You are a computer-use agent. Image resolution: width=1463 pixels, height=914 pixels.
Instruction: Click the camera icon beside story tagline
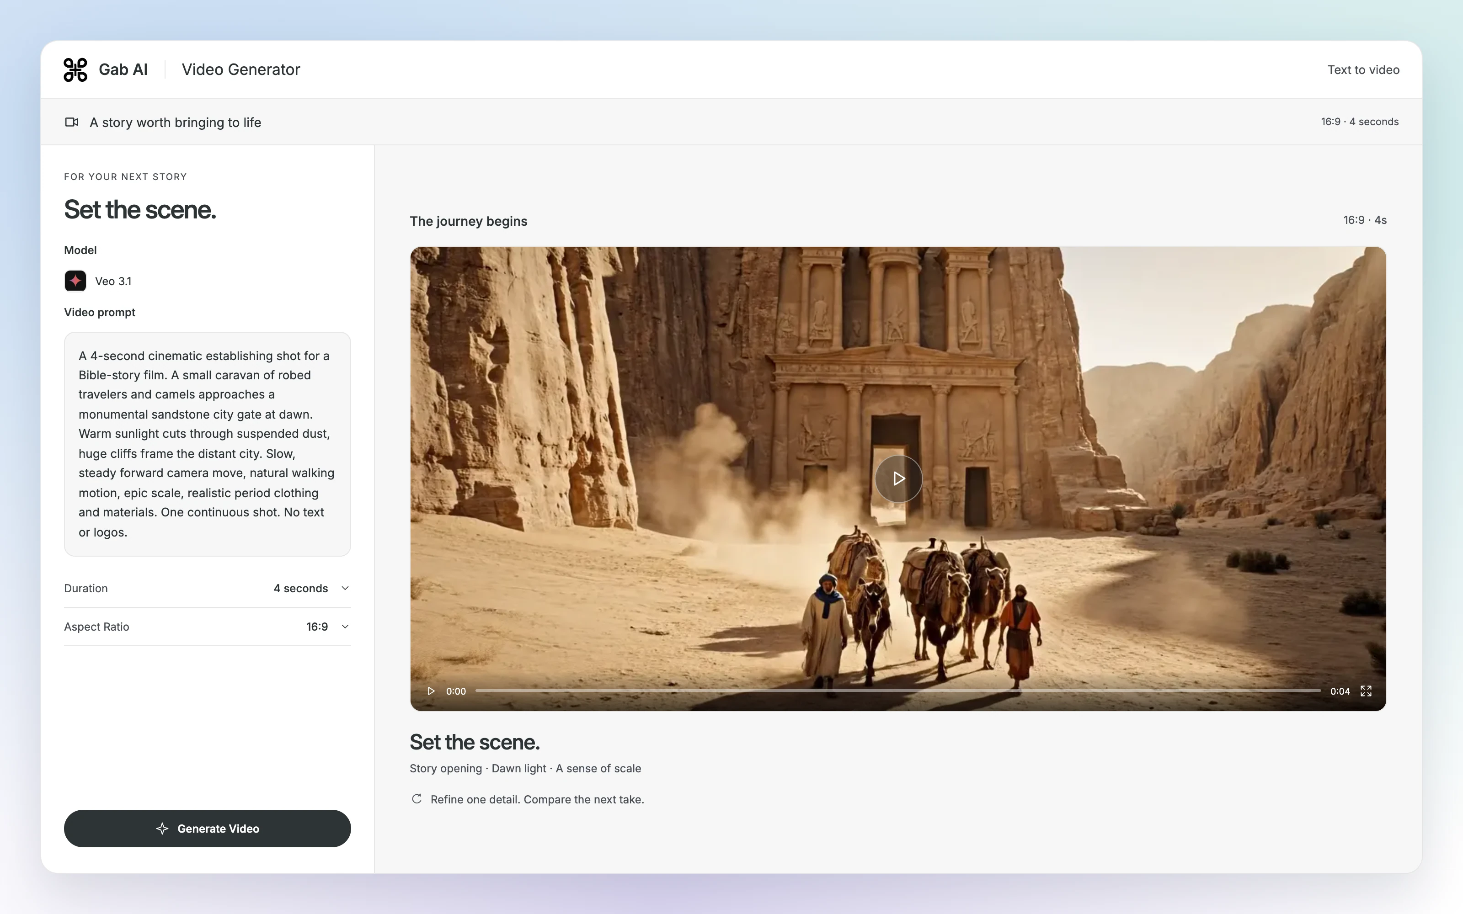point(72,122)
